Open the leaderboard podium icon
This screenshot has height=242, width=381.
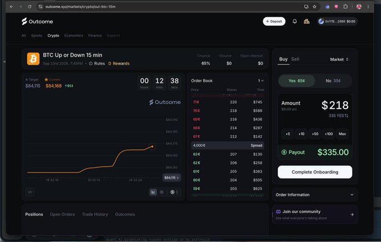306,21
